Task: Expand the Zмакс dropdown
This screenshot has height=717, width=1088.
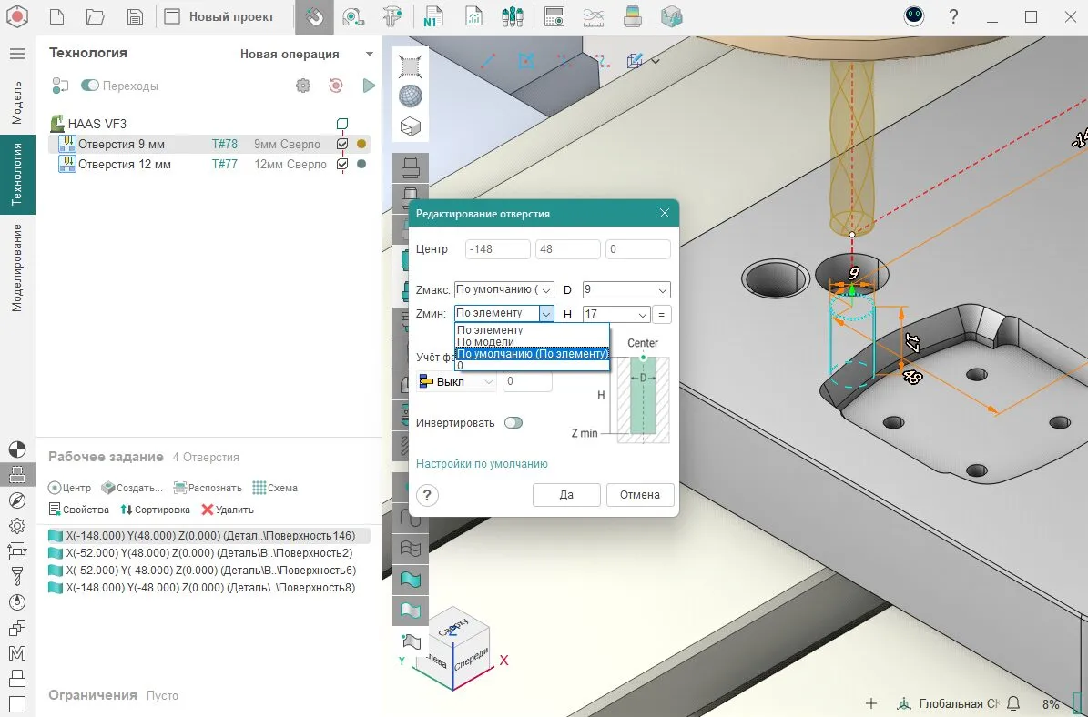Action: [x=545, y=290]
